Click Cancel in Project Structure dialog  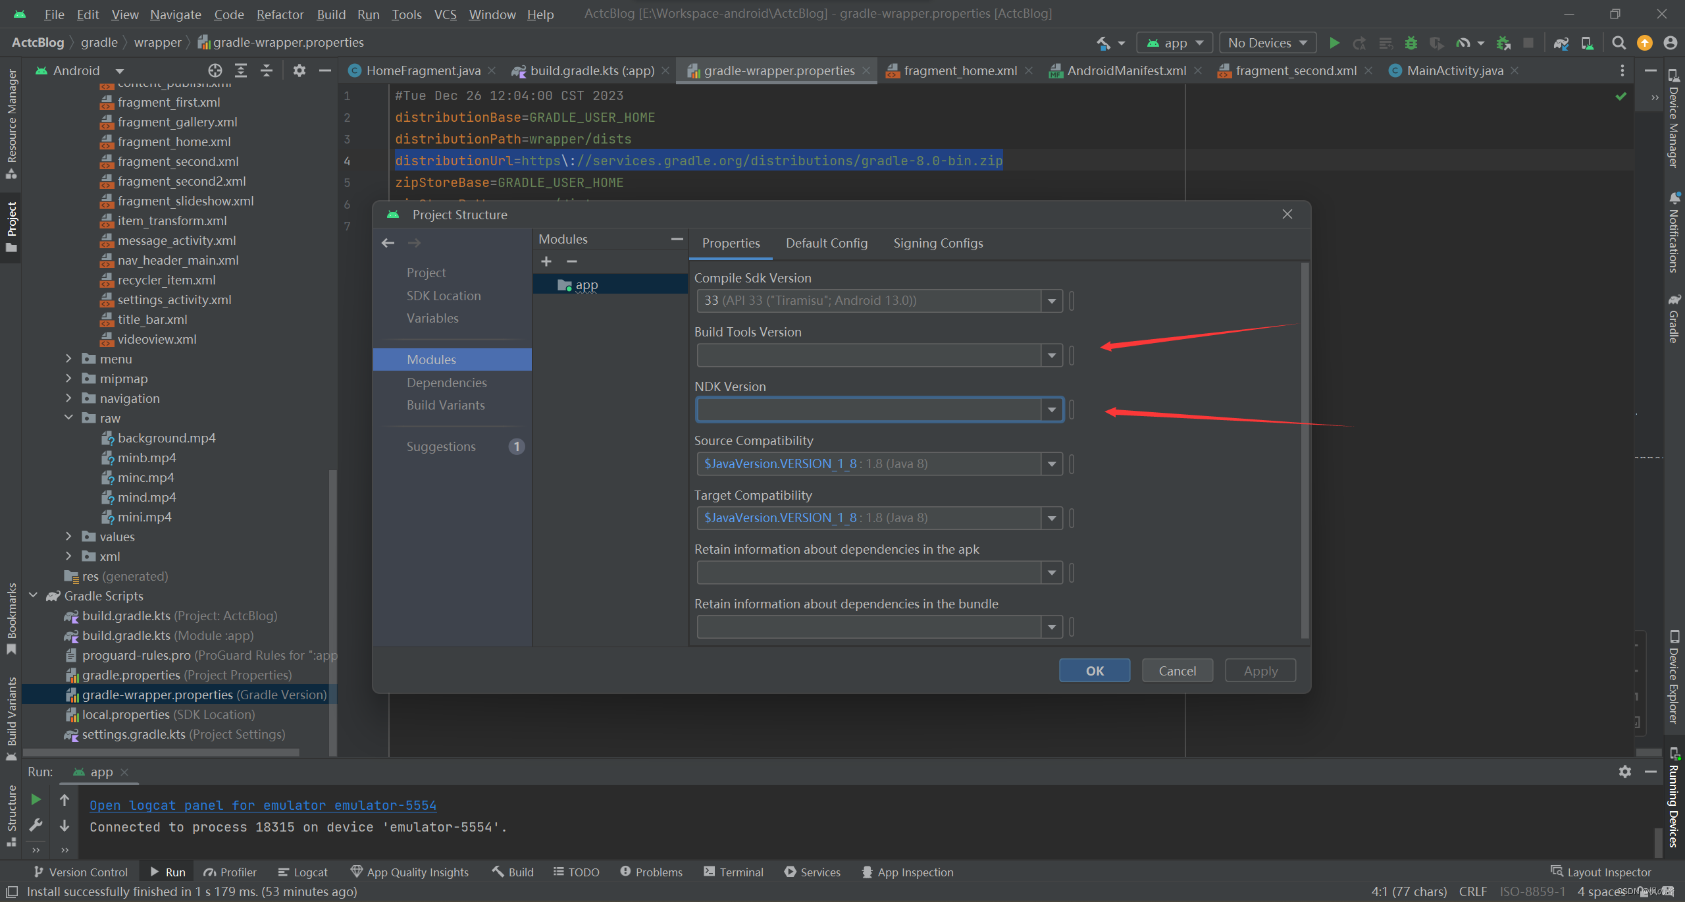(x=1177, y=671)
